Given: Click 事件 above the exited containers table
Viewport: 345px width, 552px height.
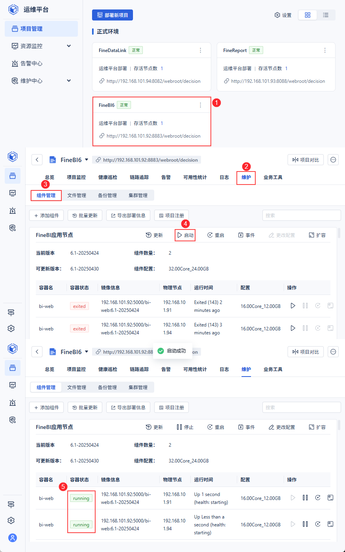Looking at the screenshot, I should click(246, 235).
